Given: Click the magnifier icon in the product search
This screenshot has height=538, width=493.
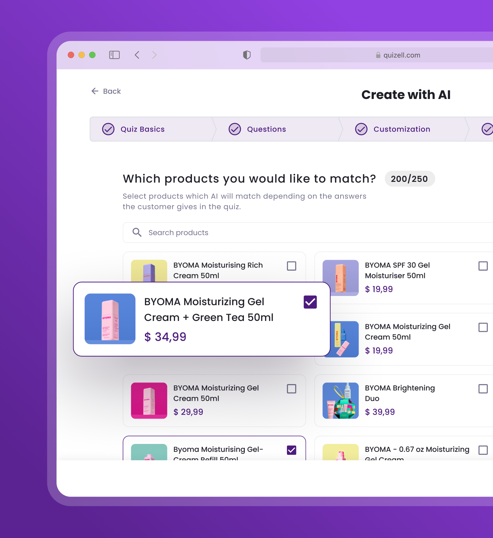Looking at the screenshot, I should click(x=137, y=232).
